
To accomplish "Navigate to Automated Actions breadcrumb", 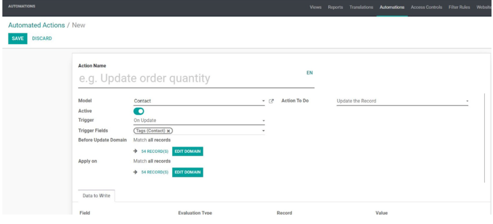I will [37, 25].
